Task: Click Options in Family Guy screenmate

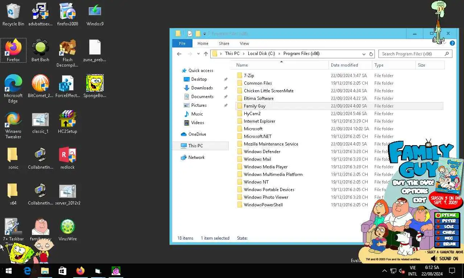Action: click(x=415, y=191)
